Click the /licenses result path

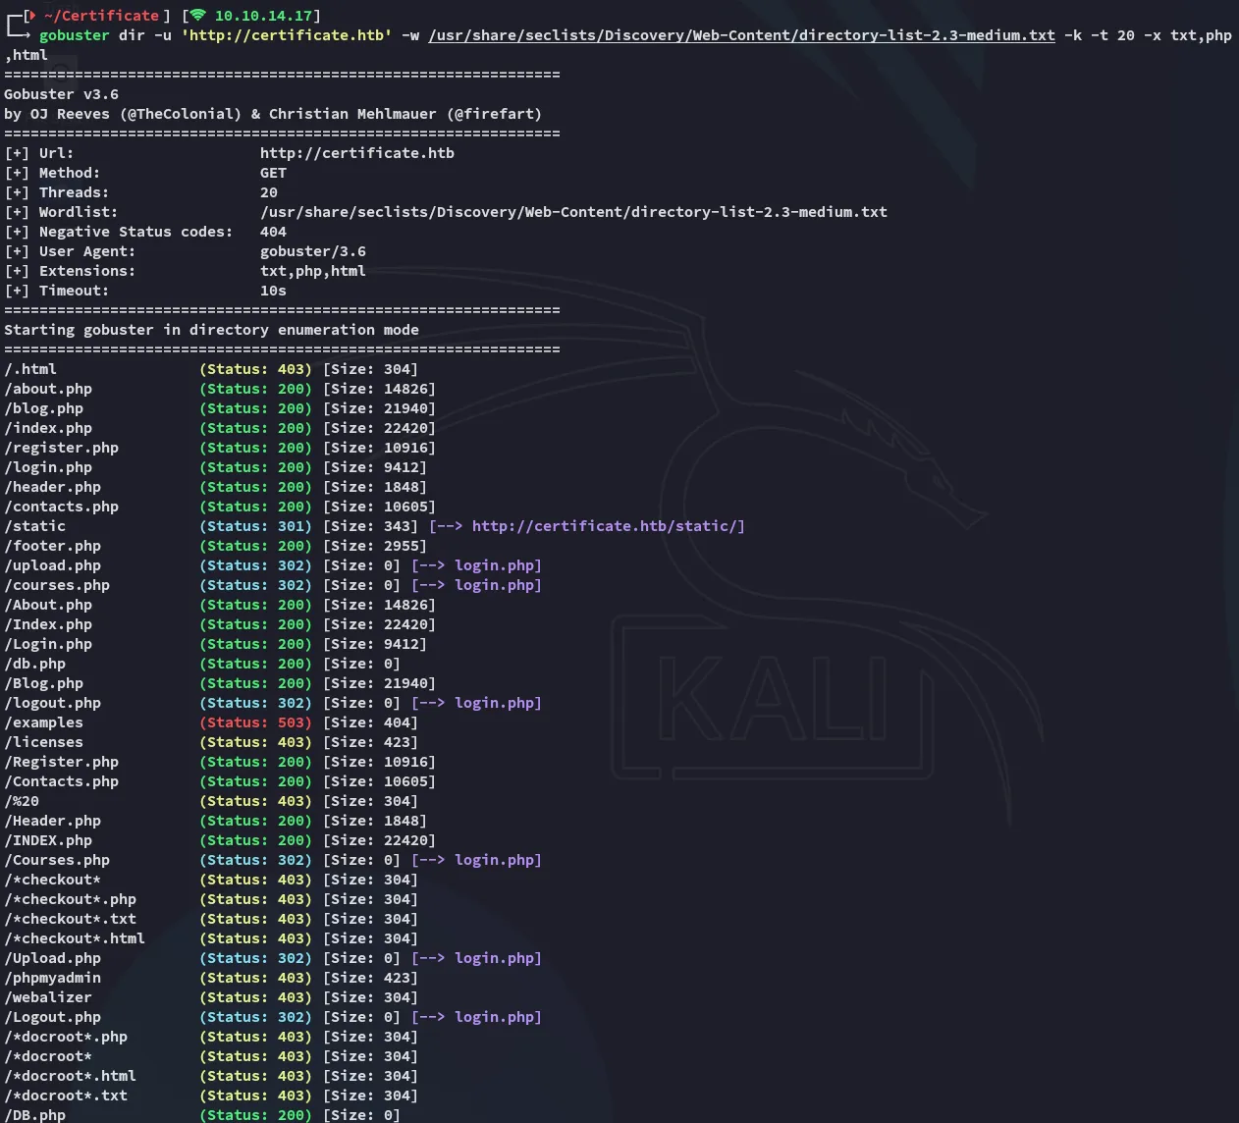point(44,742)
